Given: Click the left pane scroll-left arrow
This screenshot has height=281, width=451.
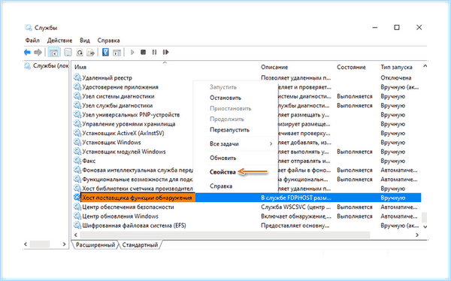Looking at the screenshot, I should pyautogui.click(x=26, y=244).
